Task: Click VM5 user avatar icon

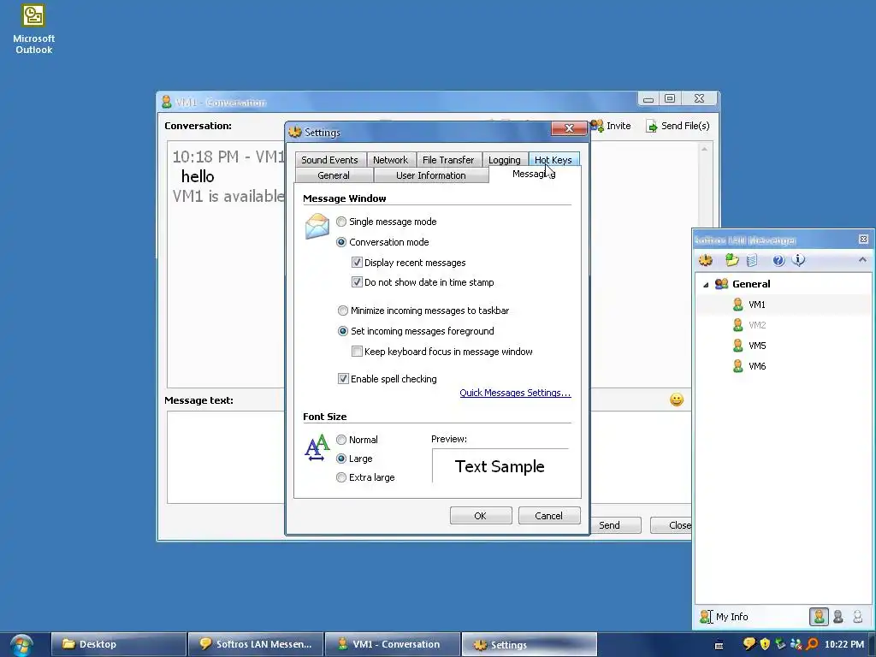Action: coord(737,346)
